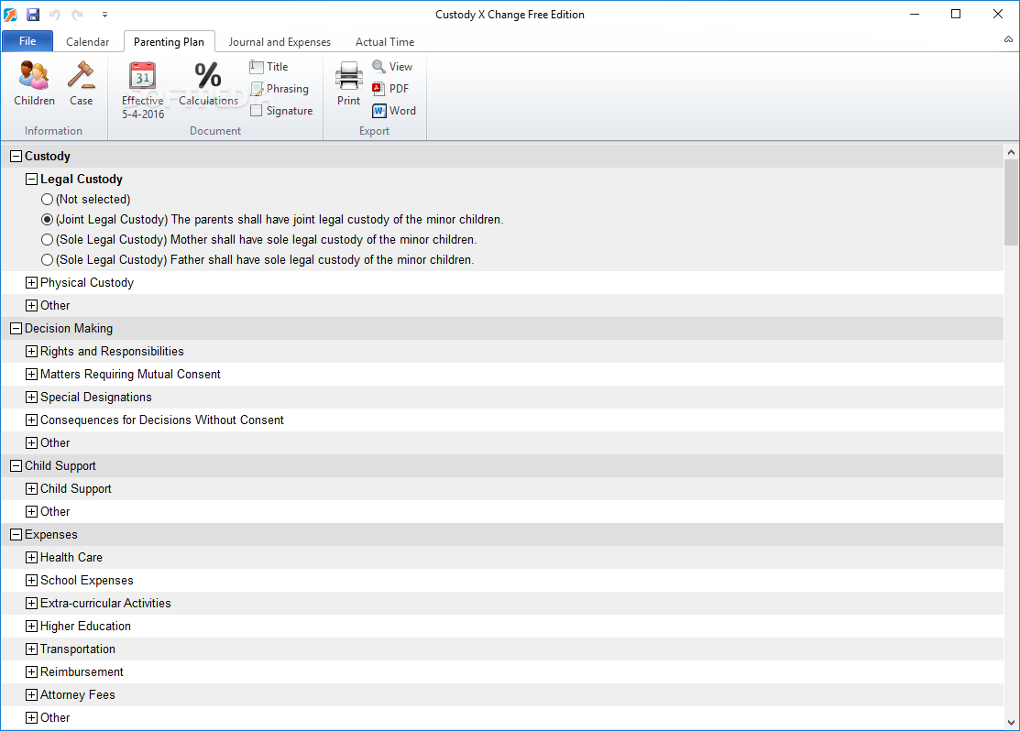
Task: Collapse the Legal Custody subsection
Action: click(31, 179)
